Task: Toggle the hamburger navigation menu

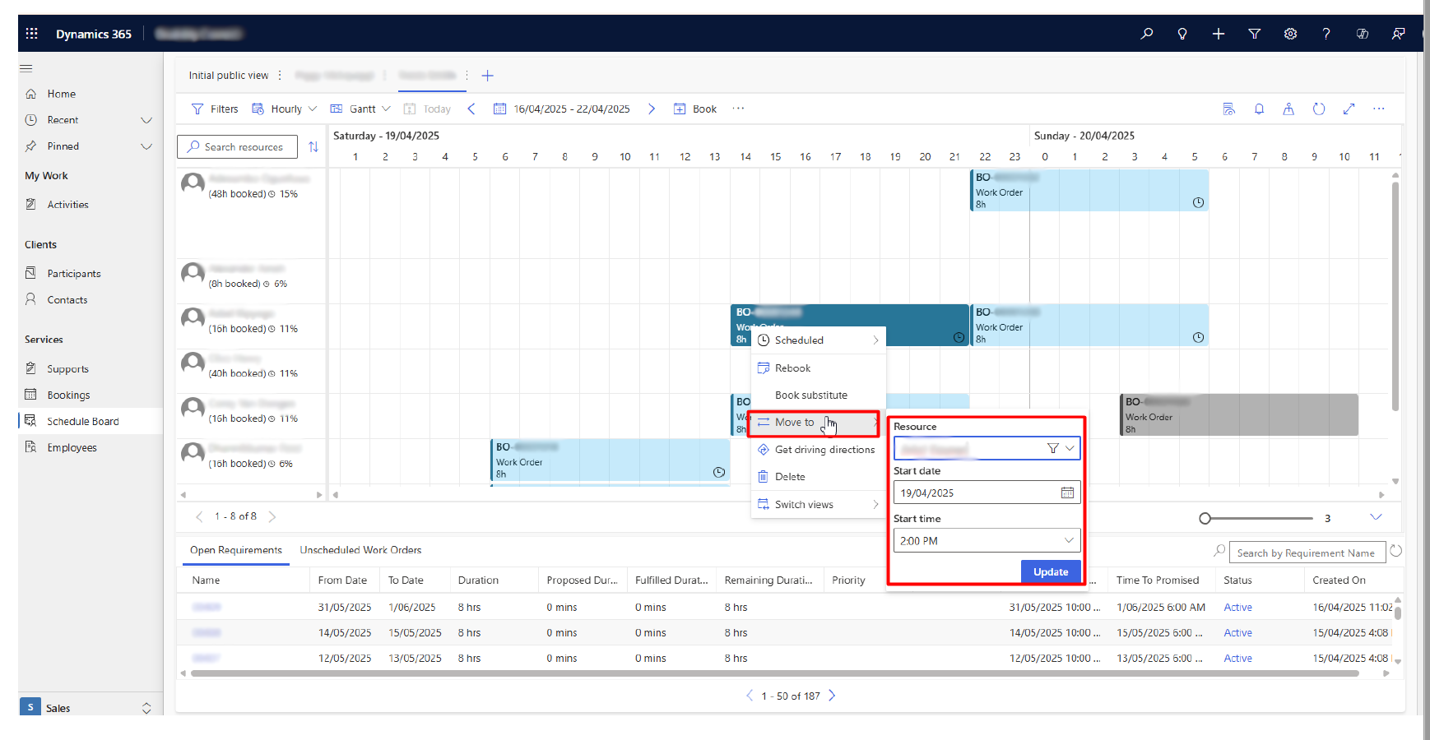Action: pos(26,68)
